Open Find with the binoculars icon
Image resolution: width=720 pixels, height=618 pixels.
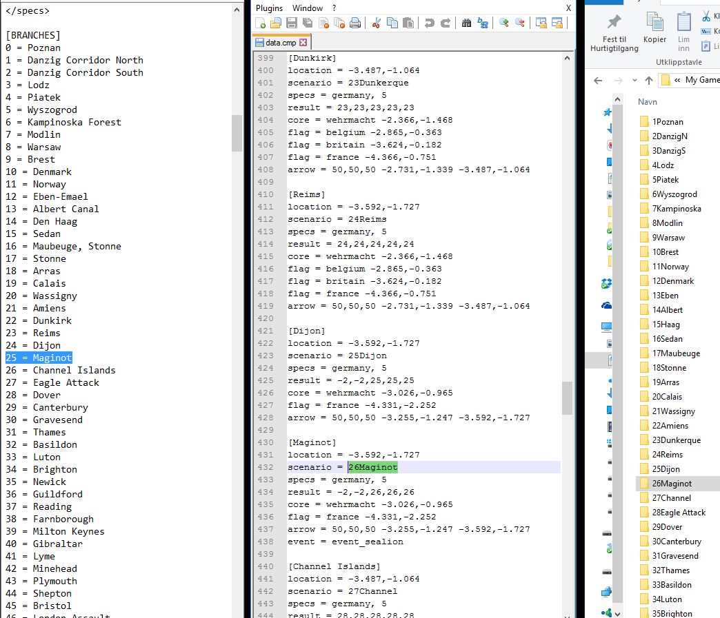coord(466,23)
